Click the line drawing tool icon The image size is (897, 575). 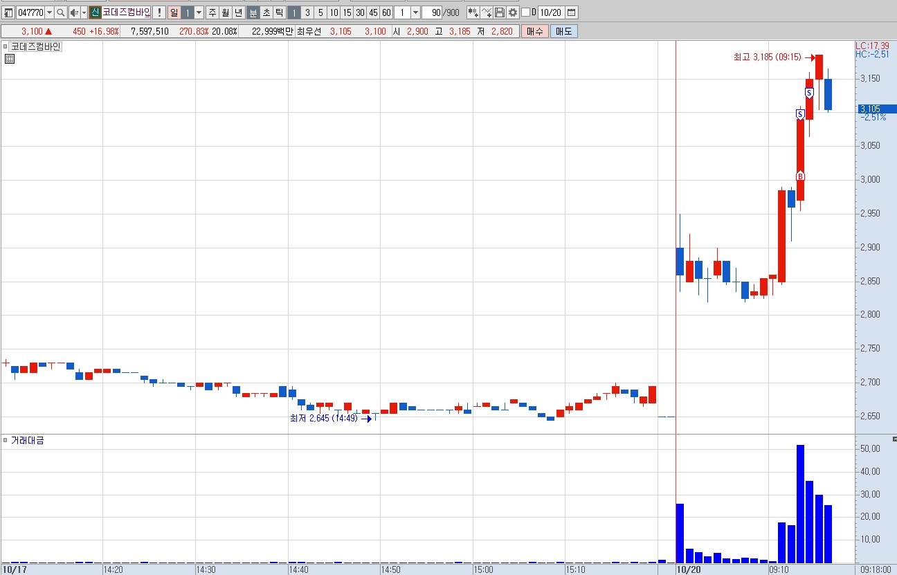[487, 12]
